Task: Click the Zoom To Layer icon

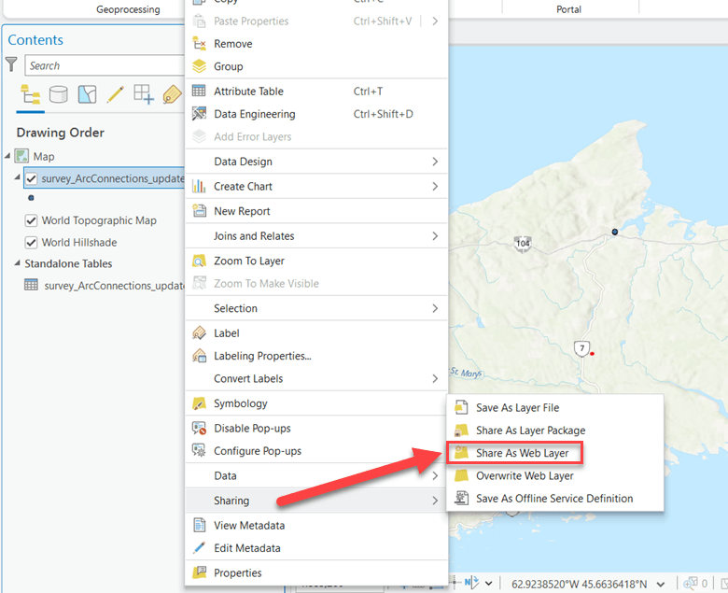Action: pos(199,261)
